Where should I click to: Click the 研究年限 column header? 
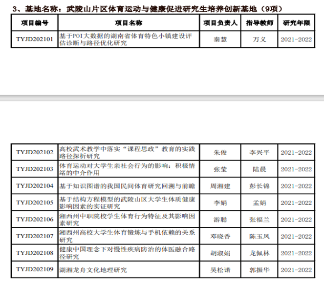point(297,23)
